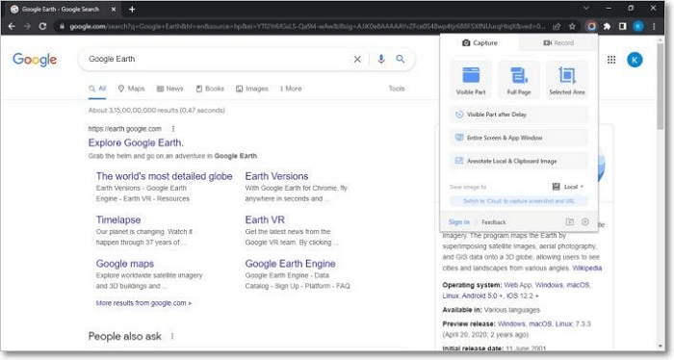Click the screenshot extension icon in toolbar

coord(591,26)
